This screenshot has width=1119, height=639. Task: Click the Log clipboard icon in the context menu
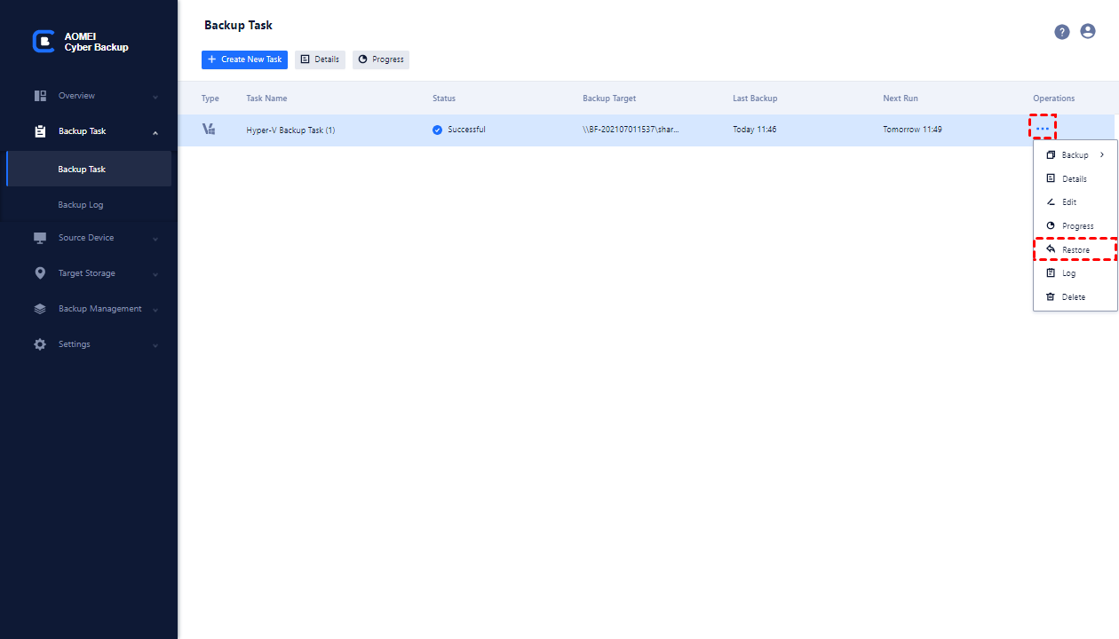1051,273
